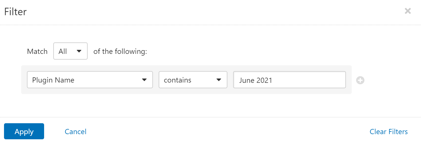Apply the current filter
Viewport: 421px width, 143px height.
(x=24, y=131)
